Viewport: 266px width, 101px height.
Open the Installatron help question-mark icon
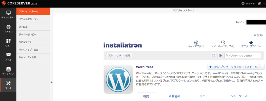[x=261, y=35]
